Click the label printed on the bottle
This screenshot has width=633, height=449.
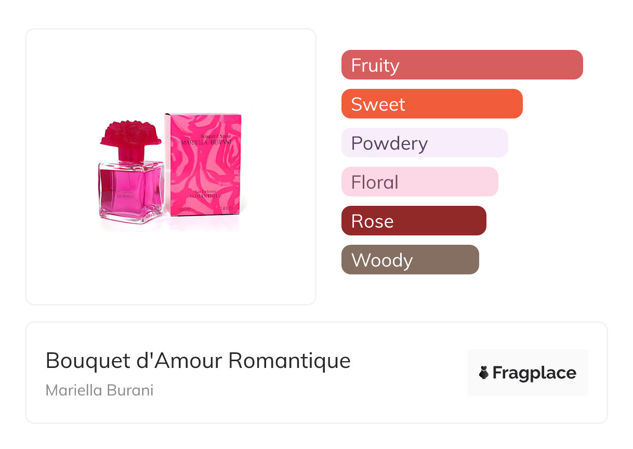tap(124, 194)
